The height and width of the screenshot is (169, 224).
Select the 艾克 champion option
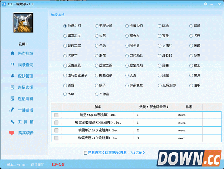[x=127, y=76]
